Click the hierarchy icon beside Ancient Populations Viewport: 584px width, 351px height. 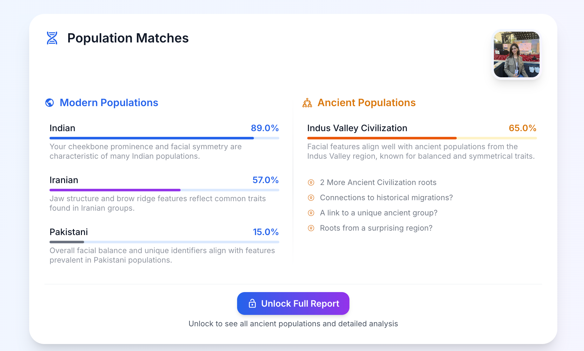click(x=307, y=103)
